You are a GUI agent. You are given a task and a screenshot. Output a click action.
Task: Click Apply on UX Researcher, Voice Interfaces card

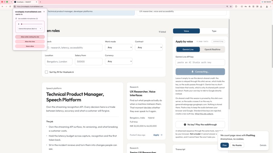click(158, 135)
